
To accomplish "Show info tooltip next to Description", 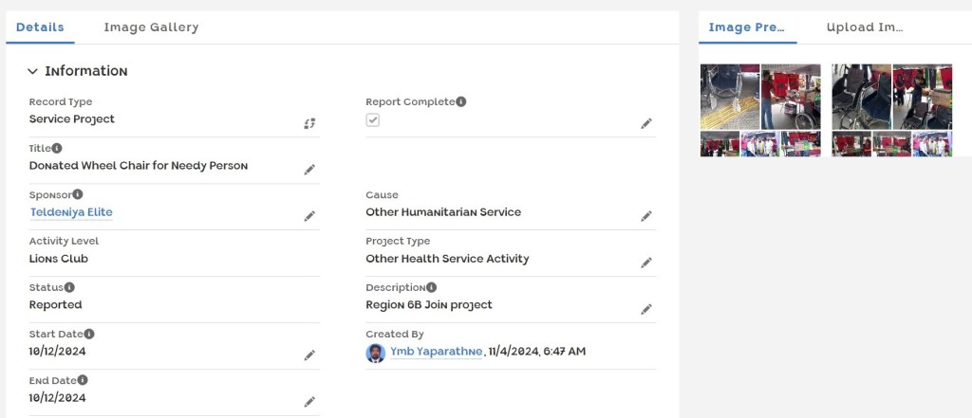I will pos(432,287).
